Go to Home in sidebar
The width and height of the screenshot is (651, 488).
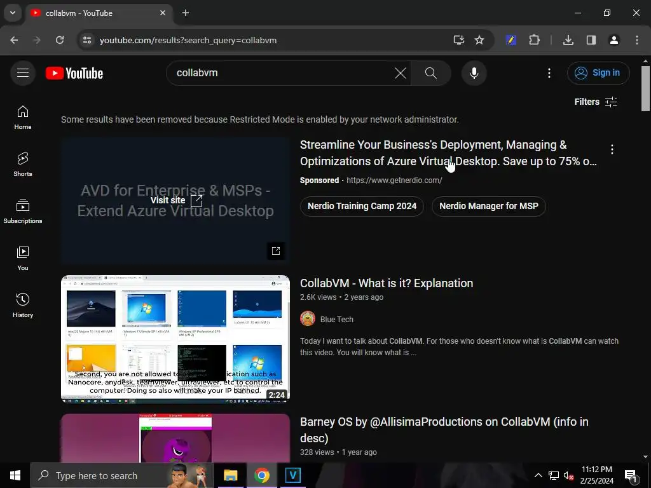[23, 118]
